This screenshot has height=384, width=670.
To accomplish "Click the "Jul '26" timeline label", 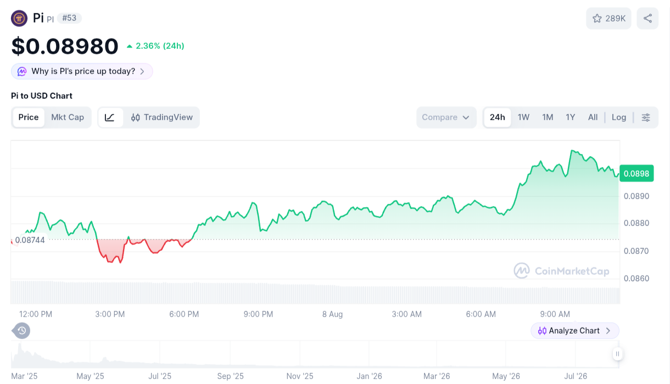I will pos(576,376).
